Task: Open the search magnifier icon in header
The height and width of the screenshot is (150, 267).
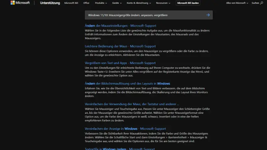Action: (262, 3)
